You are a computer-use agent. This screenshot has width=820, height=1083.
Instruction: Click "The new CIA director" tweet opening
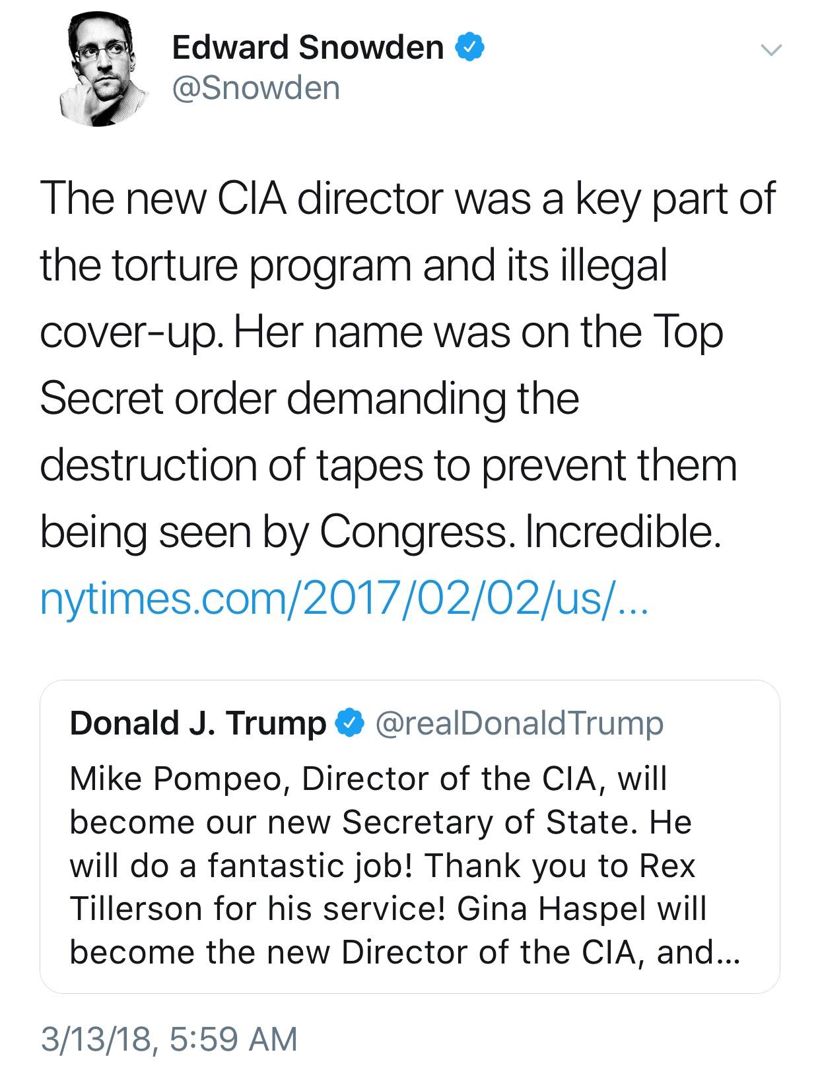coord(239,199)
